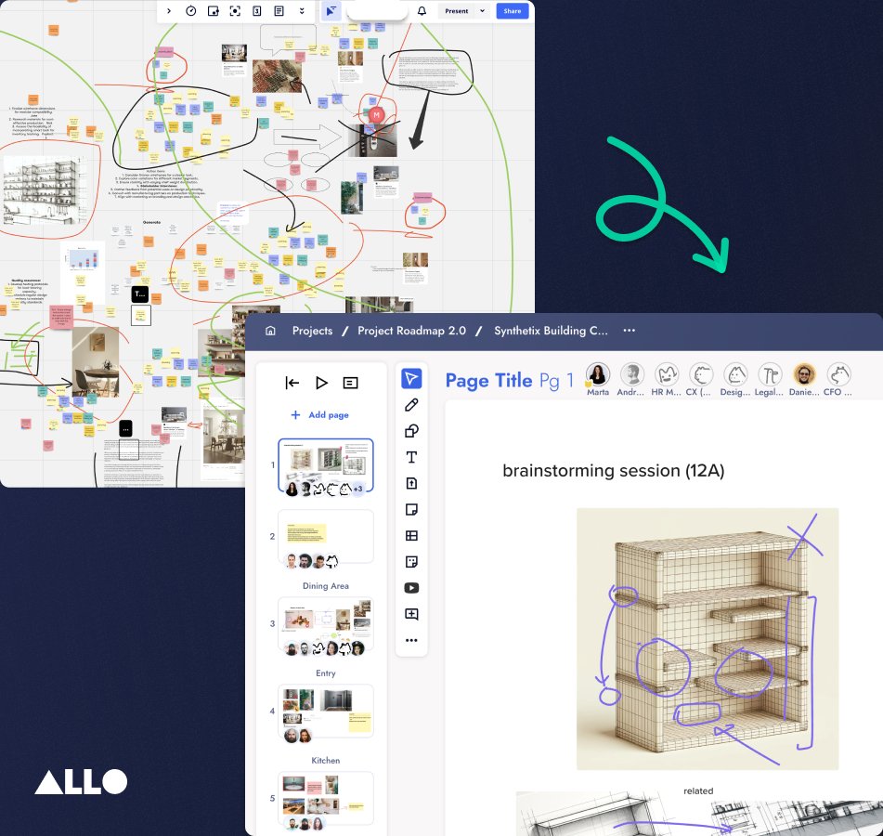Click the Pg 1 page indicator
Screen dimensions: 883x836
[556, 381]
